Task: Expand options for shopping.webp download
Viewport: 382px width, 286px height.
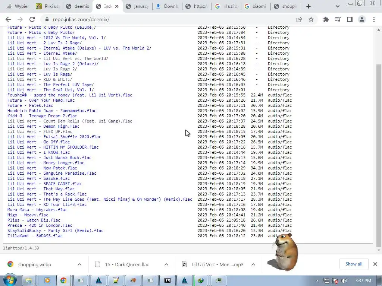Action: tap(79, 264)
